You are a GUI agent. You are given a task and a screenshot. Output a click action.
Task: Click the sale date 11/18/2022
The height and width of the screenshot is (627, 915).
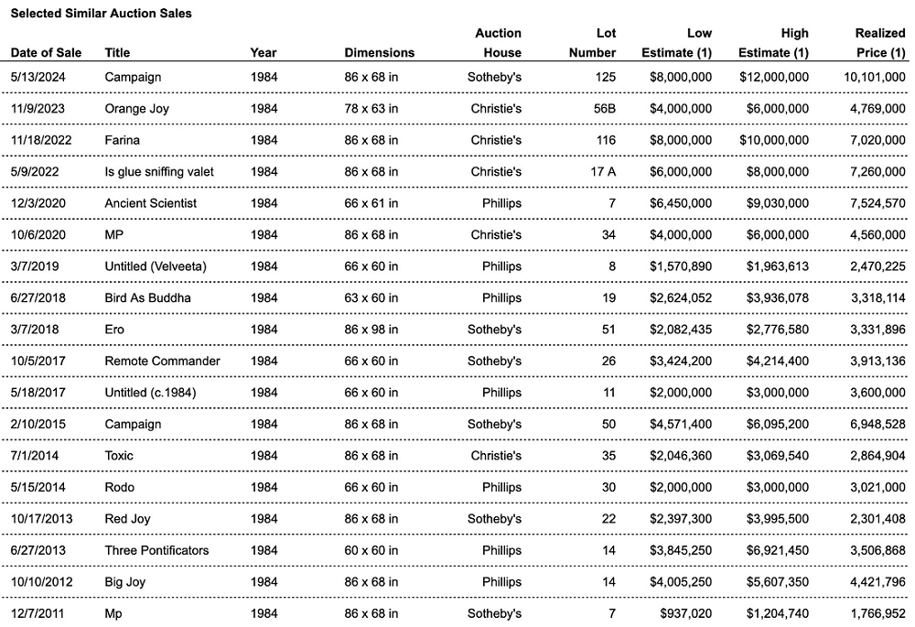click(43, 140)
